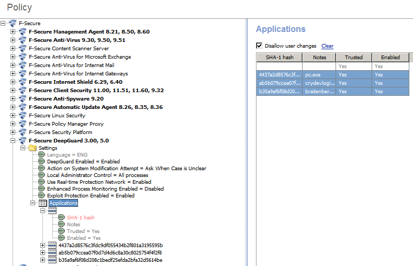Click the Content Scanner Server product icon
Viewport: 413px width, 266px height.
click(x=23, y=49)
